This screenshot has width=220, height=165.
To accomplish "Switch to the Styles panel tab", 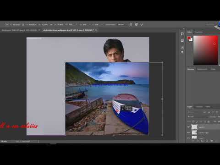I will click(x=213, y=69).
